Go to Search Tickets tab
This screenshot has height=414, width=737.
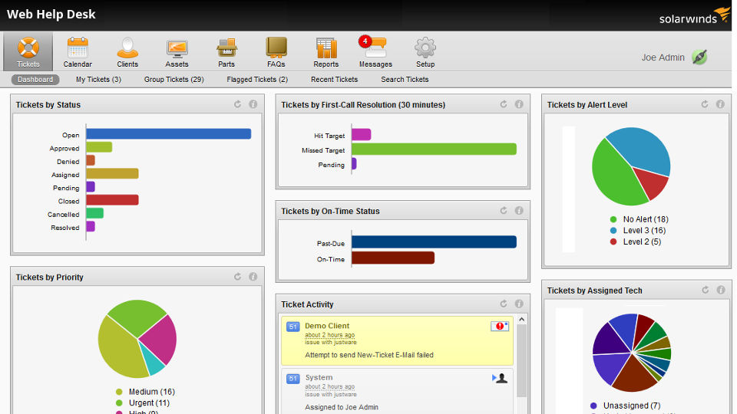pyautogui.click(x=405, y=80)
